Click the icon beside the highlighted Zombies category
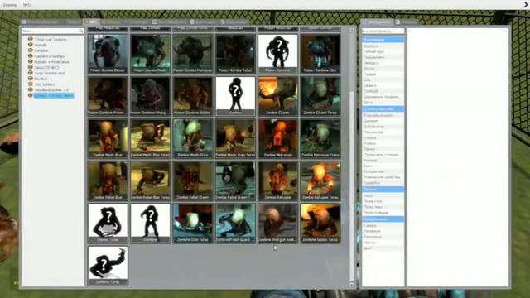The height and width of the screenshot is (298, 530). pyautogui.click(x=31, y=96)
